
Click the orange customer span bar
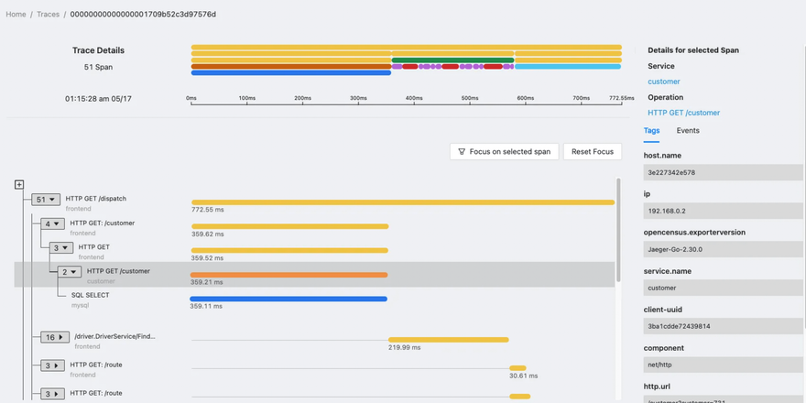coord(289,273)
